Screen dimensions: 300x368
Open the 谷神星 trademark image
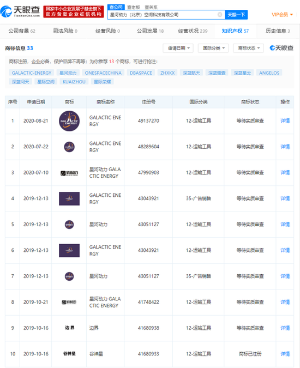click(69, 354)
